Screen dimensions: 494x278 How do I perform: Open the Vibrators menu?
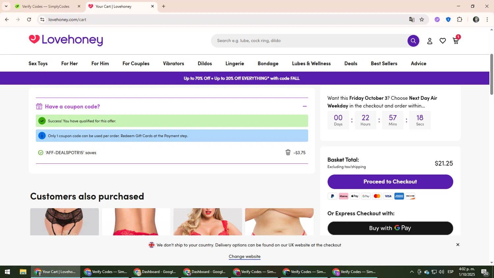click(x=174, y=64)
